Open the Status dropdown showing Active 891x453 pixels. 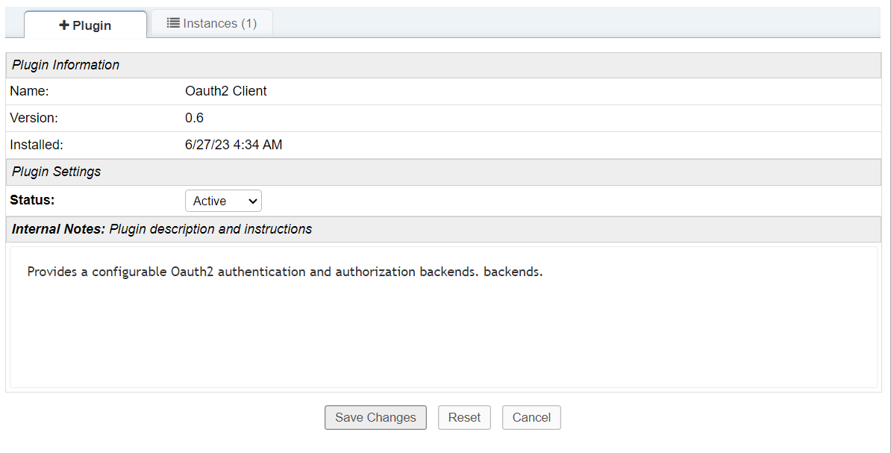click(x=222, y=201)
